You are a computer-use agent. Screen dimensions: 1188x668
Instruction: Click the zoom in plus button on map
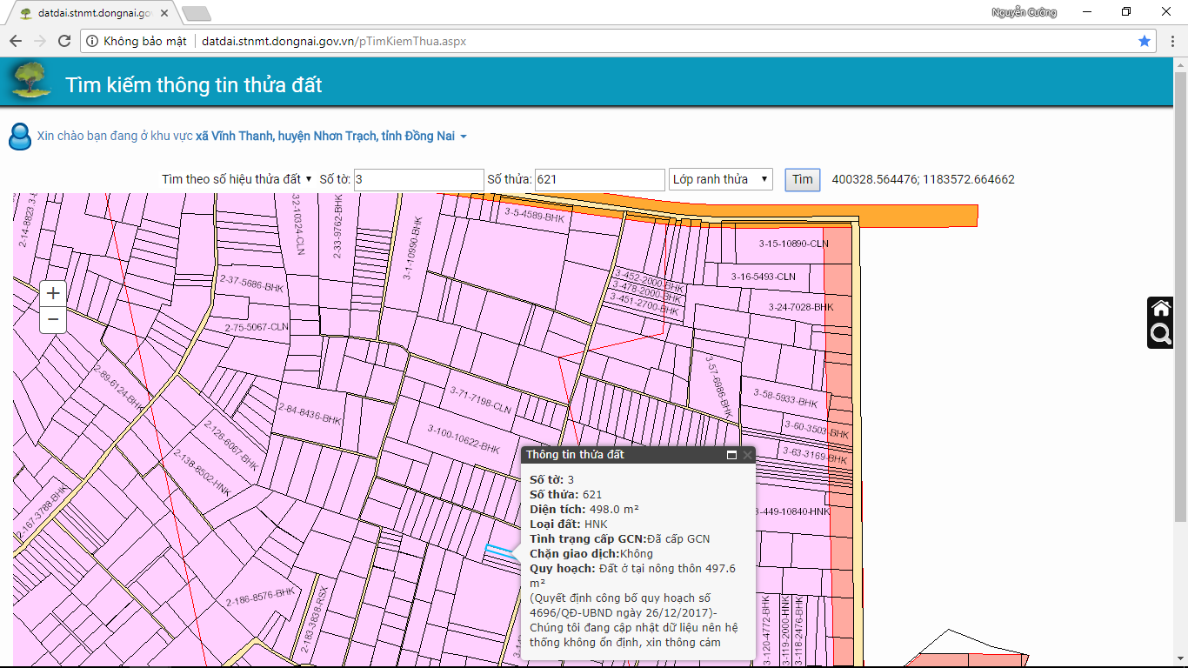[x=53, y=293]
